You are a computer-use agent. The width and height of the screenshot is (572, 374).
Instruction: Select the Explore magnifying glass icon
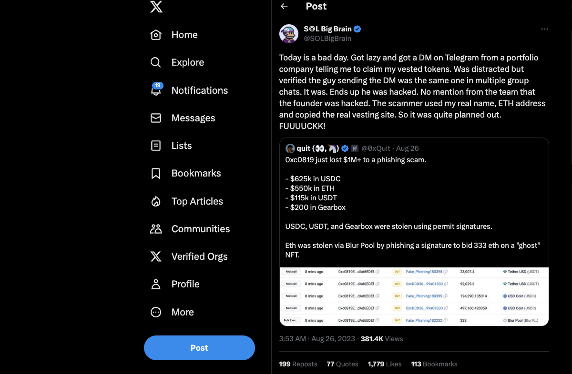click(156, 62)
